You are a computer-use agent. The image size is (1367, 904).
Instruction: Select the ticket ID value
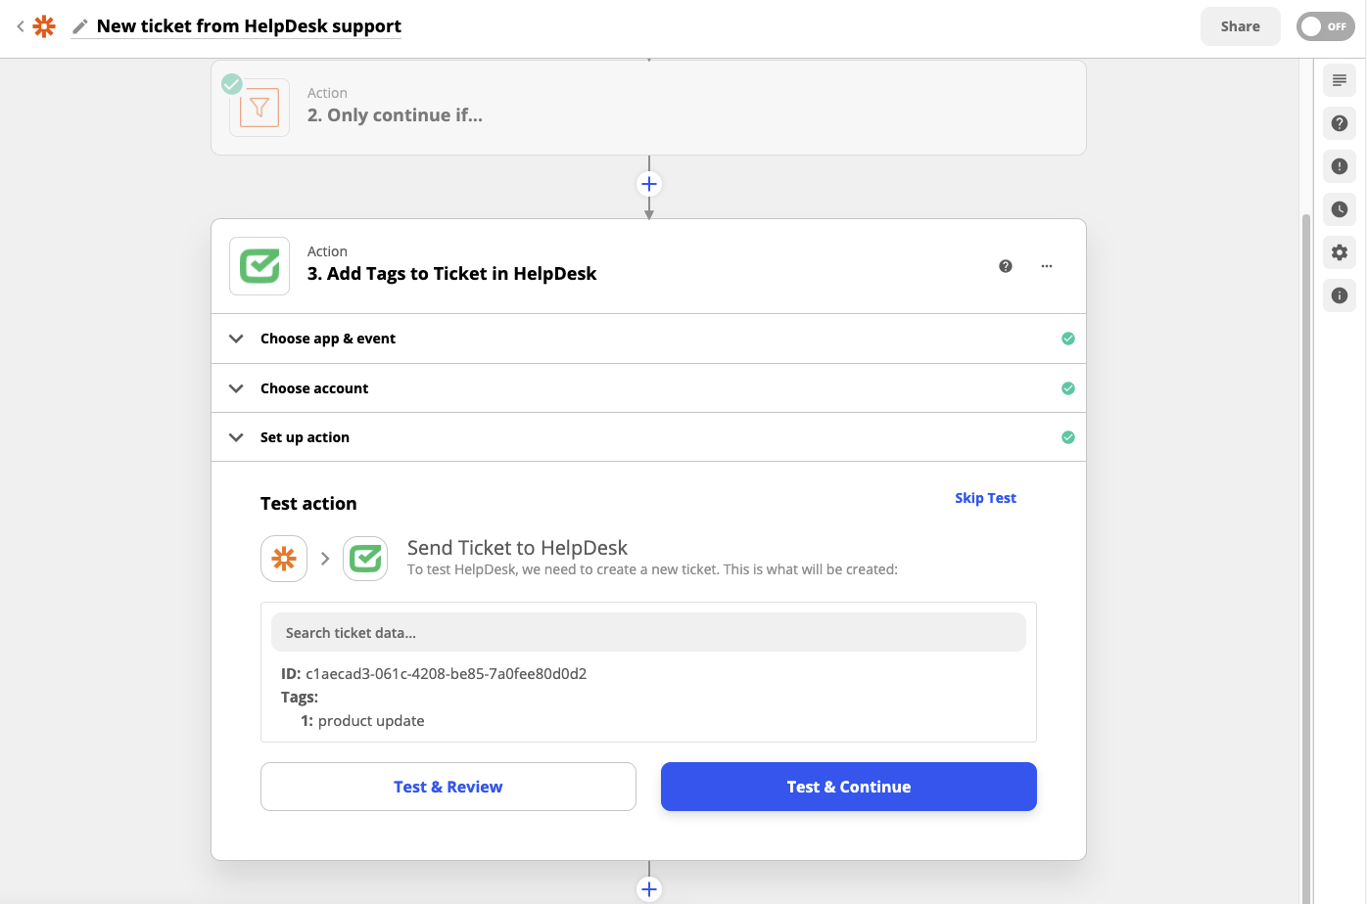(446, 674)
